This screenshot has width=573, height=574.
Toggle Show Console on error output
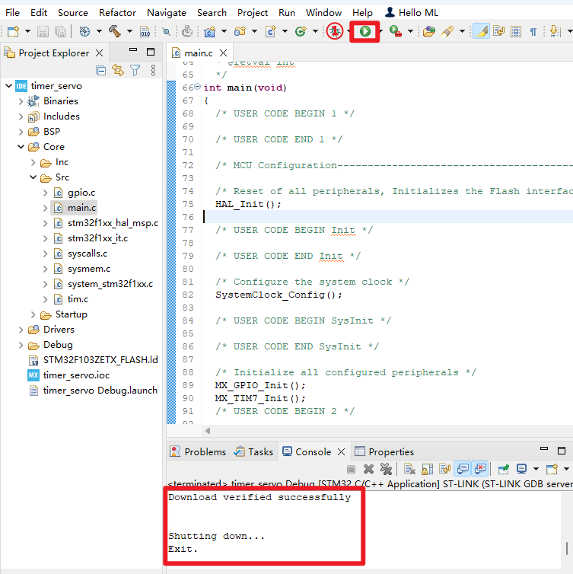480,469
